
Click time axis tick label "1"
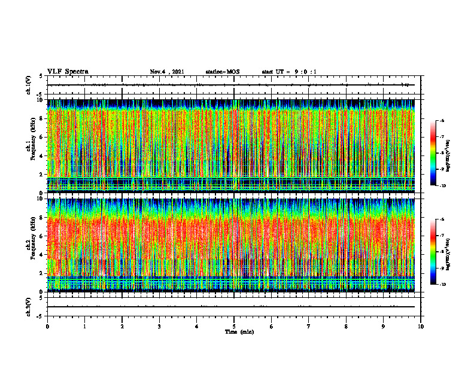pos(84,327)
